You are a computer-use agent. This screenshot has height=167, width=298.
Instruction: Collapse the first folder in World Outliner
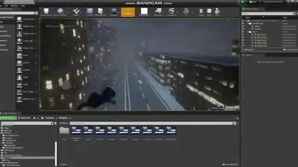pos(248,24)
